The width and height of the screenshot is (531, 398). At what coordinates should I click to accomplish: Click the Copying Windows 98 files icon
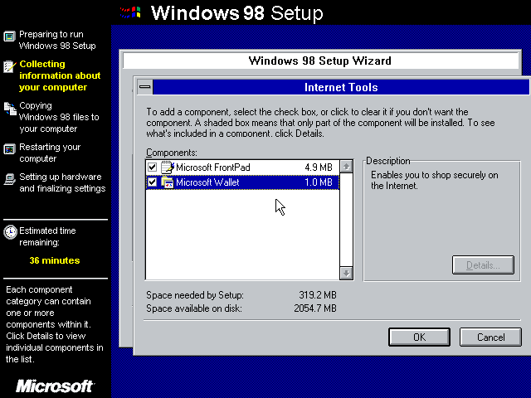[10, 109]
